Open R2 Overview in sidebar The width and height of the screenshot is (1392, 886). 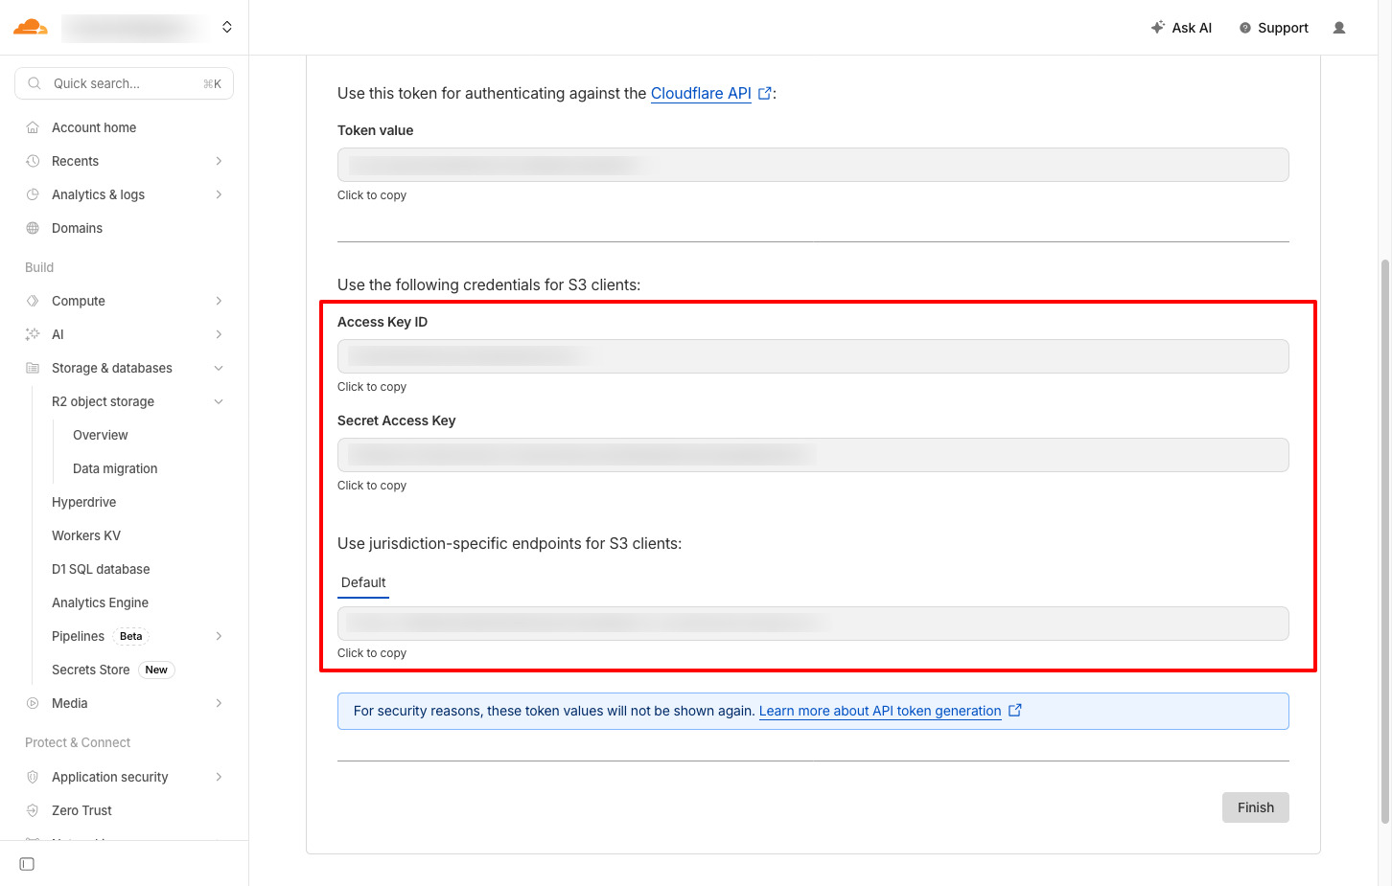[100, 435]
